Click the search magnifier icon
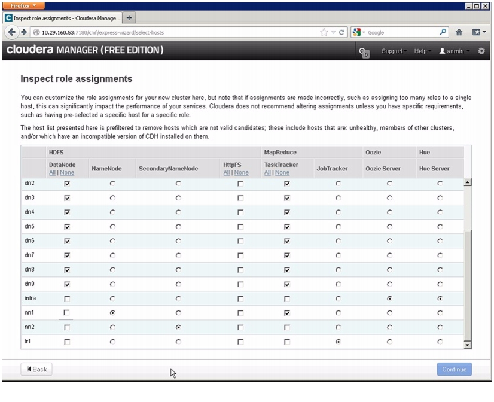This screenshot has width=494, height=402. (x=443, y=32)
